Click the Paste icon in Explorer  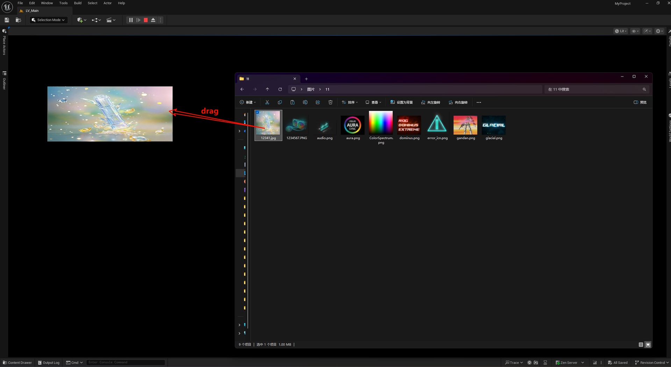[x=292, y=102]
